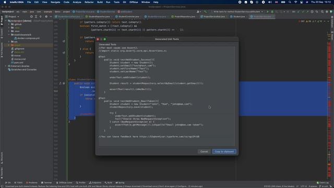The width and height of the screenshot is (334, 188).
Task: Click the errors and warnings inspection widget
Action: (x=311, y=21)
